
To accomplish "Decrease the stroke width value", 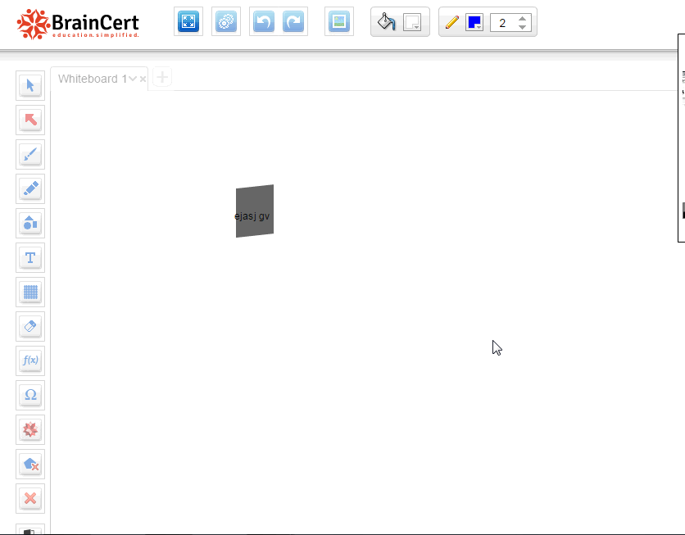I will [523, 27].
